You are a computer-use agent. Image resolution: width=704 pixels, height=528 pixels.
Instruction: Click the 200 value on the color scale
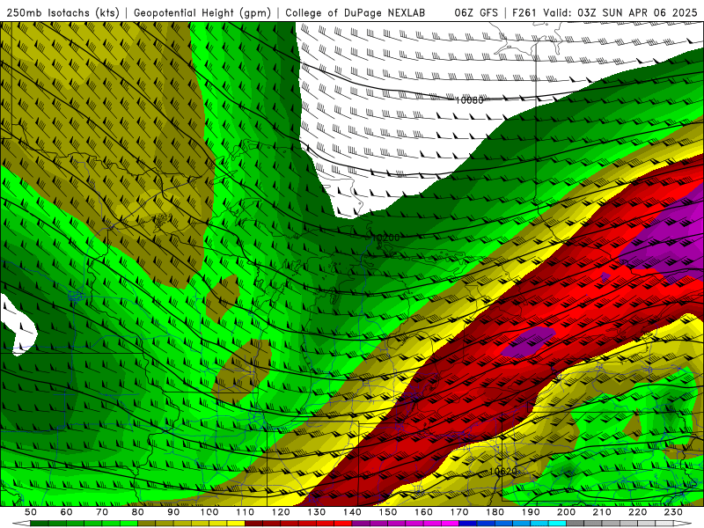tap(566, 512)
